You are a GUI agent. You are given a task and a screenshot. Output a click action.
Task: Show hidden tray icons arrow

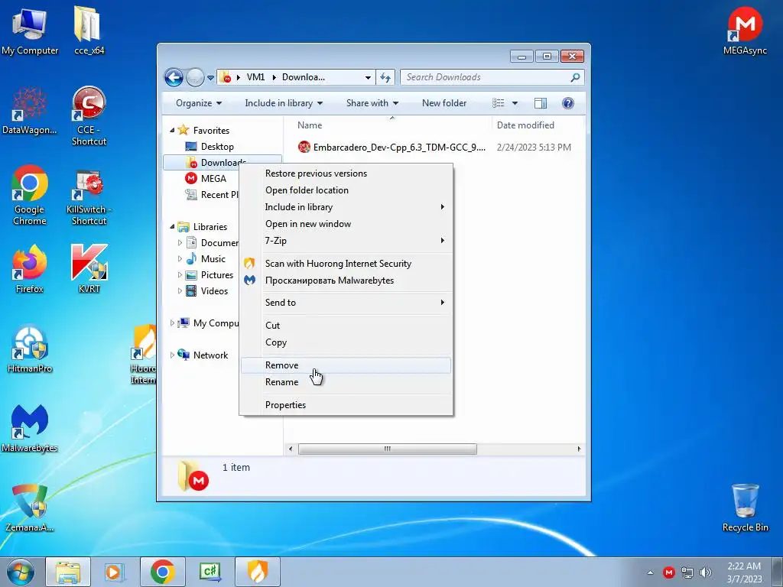650,572
